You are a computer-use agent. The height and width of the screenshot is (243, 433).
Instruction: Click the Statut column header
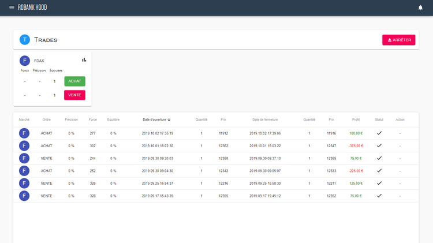tap(379, 119)
